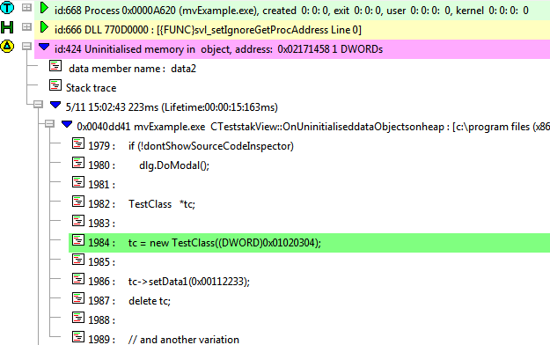
Task: Select the CTeststakView::OnUninitialiseddataObjectsonheap frame
Action: [x=313, y=127]
